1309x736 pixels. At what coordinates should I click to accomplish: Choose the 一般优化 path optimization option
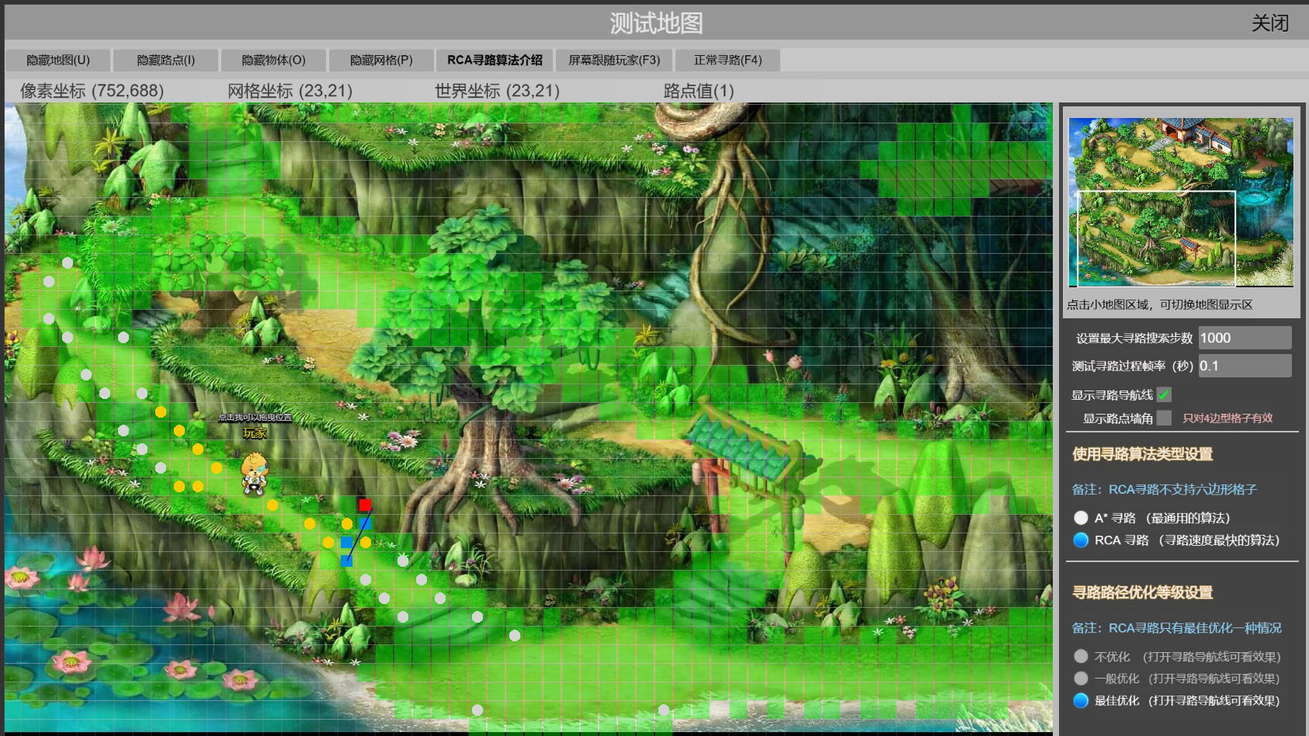[x=1081, y=679]
